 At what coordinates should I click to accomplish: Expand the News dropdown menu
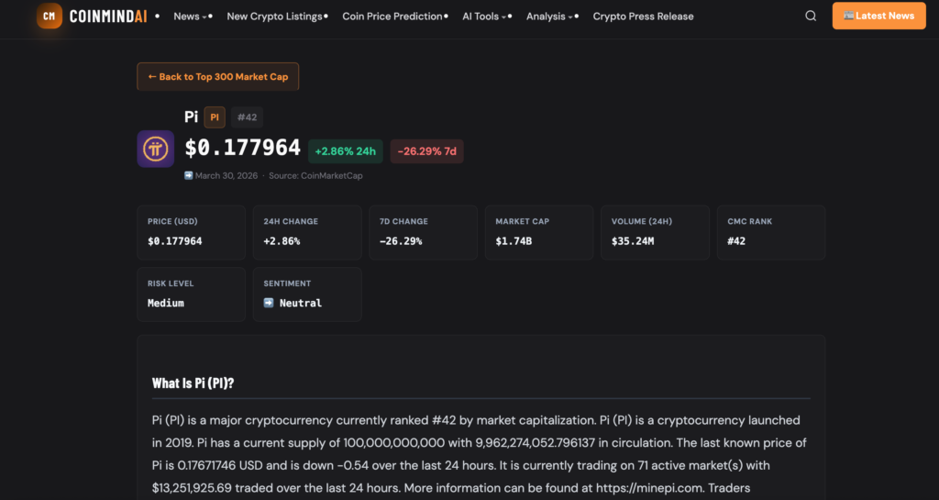point(190,17)
